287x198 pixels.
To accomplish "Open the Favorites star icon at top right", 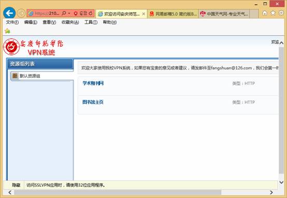I will pos(273,13).
